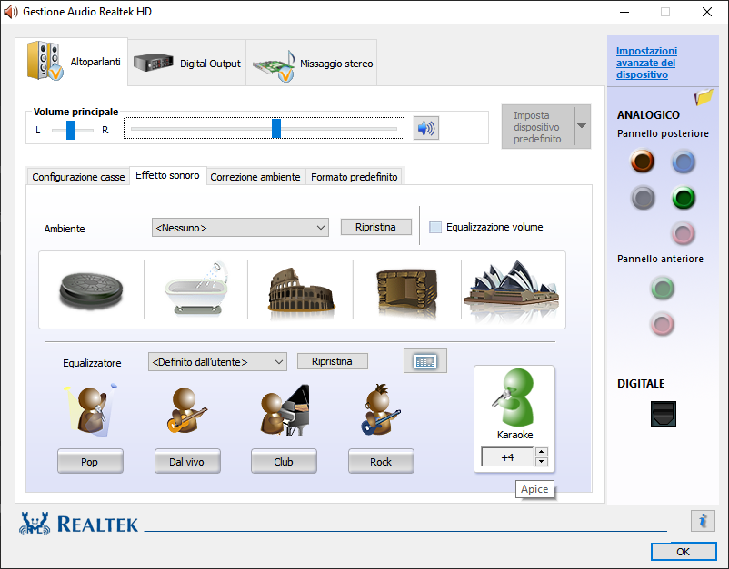729x569 pixels.
Task: Expand the default device arrow menu
Action: (582, 126)
